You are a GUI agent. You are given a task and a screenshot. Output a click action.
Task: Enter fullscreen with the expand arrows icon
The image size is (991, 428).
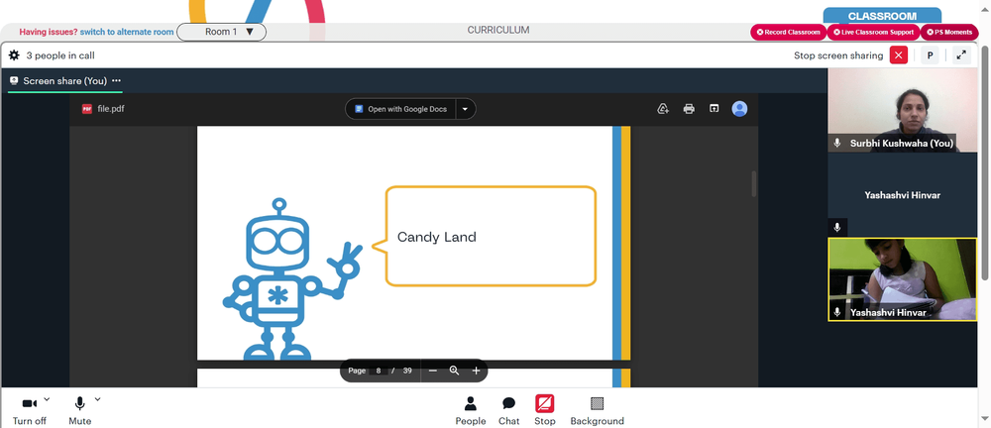pyautogui.click(x=961, y=55)
